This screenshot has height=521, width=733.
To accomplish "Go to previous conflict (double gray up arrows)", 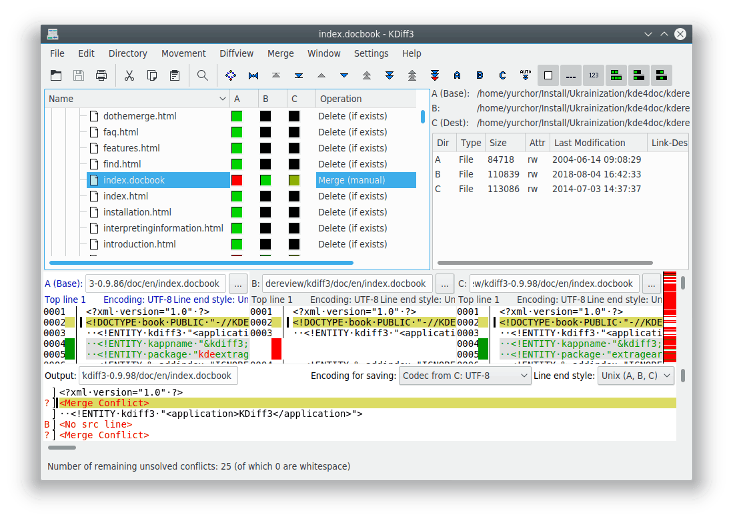I will point(367,75).
